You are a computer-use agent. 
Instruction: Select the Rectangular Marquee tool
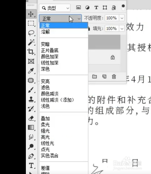coord(31,23)
